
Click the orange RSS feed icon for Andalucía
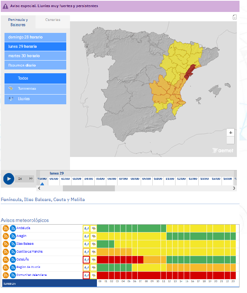(6, 228)
